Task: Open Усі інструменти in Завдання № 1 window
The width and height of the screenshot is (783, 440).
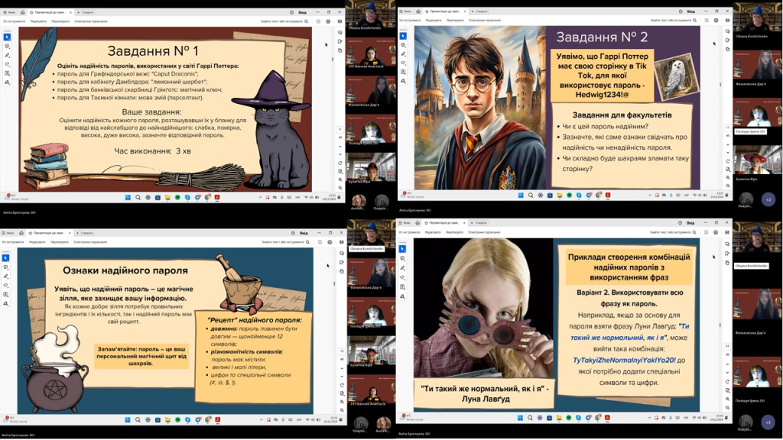Action: [x=14, y=21]
